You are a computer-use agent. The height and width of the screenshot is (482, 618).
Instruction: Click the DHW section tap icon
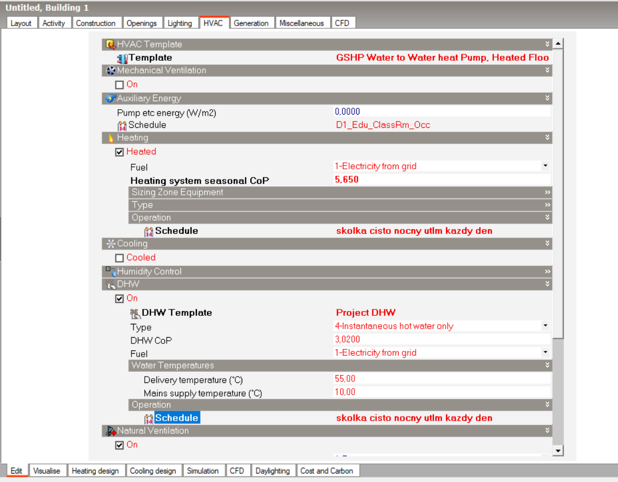111,284
